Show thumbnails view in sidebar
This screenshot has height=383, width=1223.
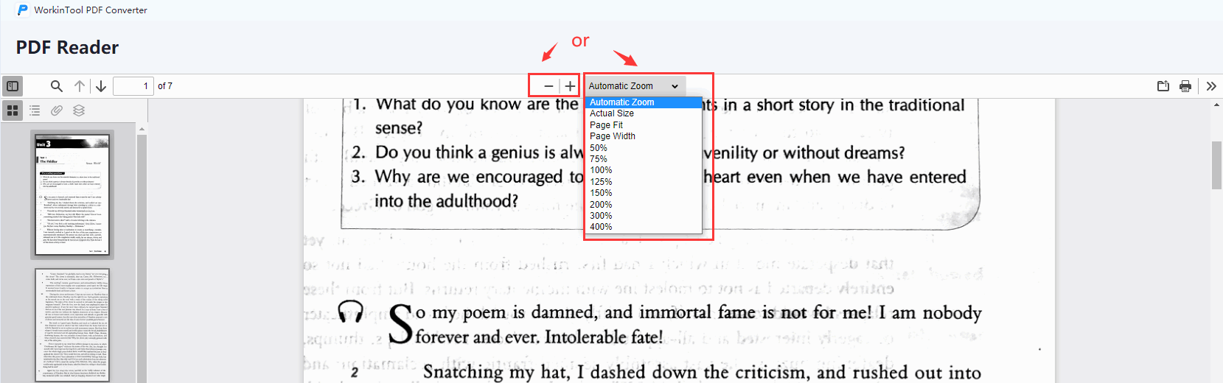pos(13,110)
